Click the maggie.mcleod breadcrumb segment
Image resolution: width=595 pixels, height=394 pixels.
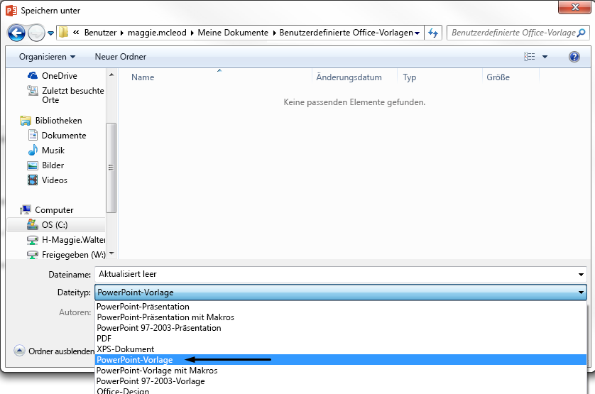pyautogui.click(x=157, y=33)
